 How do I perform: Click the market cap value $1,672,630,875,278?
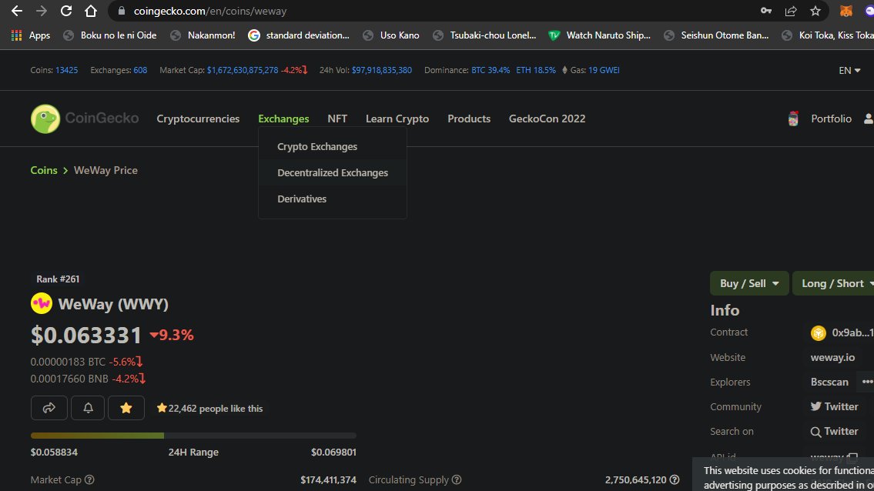[243, 70]
